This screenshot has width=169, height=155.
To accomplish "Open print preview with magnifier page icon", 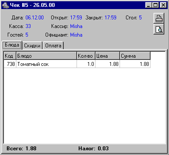I will 159,29.
